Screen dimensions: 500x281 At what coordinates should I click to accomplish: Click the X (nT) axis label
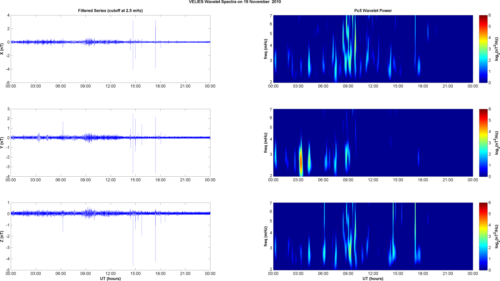point(2,49)
